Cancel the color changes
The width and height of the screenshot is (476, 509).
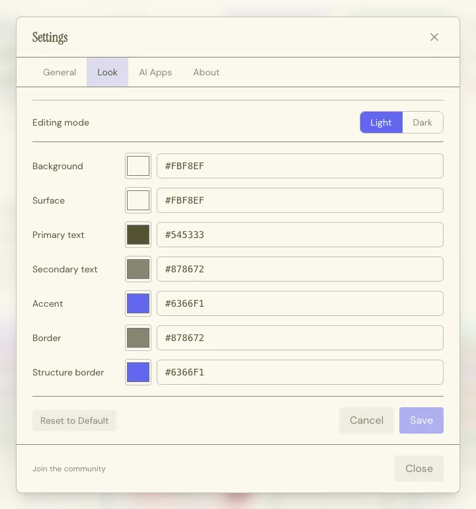pyautogui.click(x=366, y=420)
